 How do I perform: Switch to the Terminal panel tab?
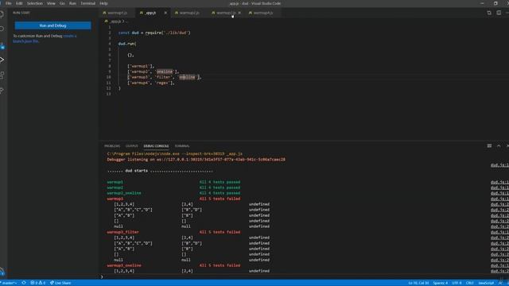[182, 146]
